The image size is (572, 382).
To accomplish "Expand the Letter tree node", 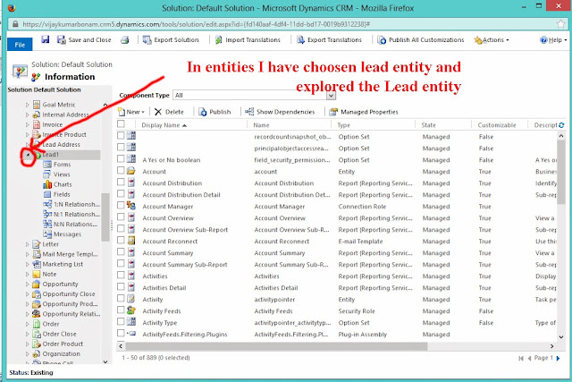I will pos(28,244).
